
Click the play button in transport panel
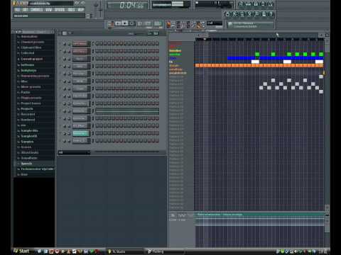118,23
